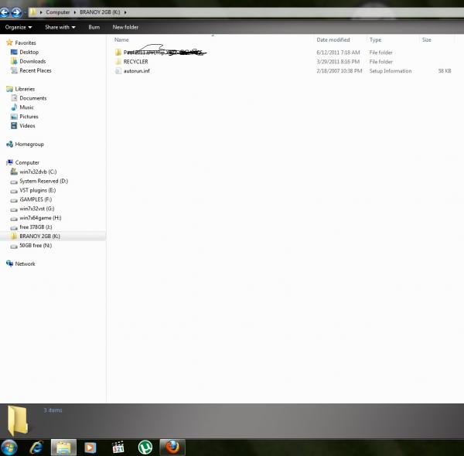Click the Homegroup icon in sidebar

coord(9,144)
